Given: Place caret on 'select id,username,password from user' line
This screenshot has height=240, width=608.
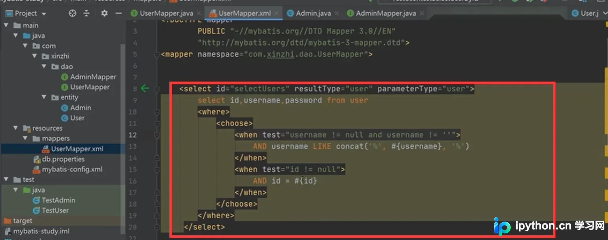Looking at the screenshot, I should (x=283, y=100).
